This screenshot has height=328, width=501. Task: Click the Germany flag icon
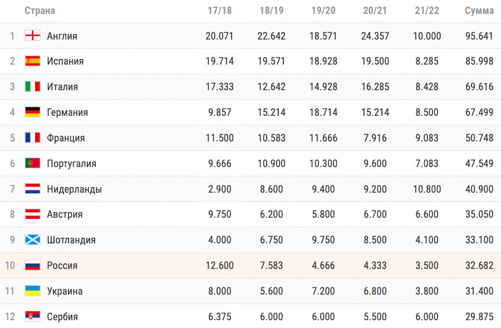pos(33,112)
